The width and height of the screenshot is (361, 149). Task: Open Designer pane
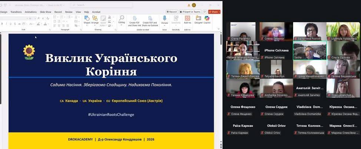tap(198, 20)
